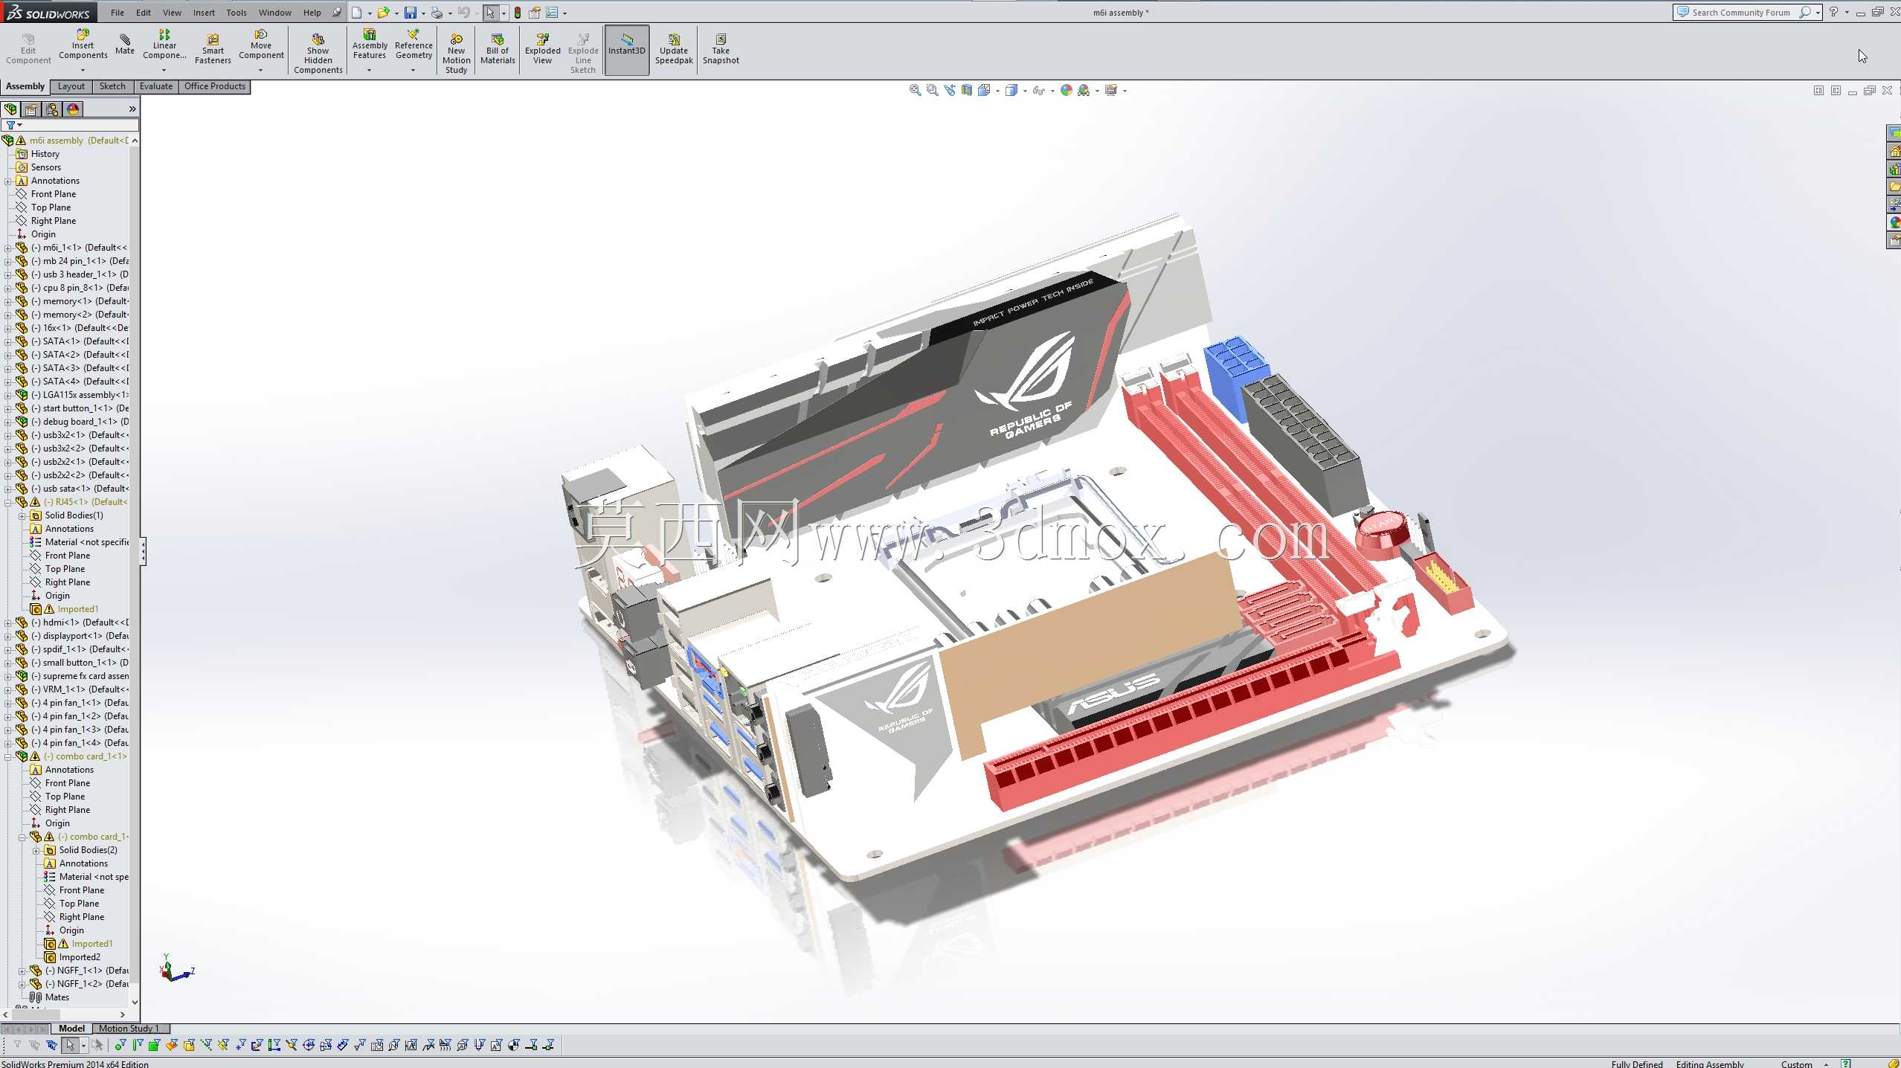This screenshot has height=1068, width=1901.
Task: Open the Assembly Features tool
Action: (x=370, y=45)
